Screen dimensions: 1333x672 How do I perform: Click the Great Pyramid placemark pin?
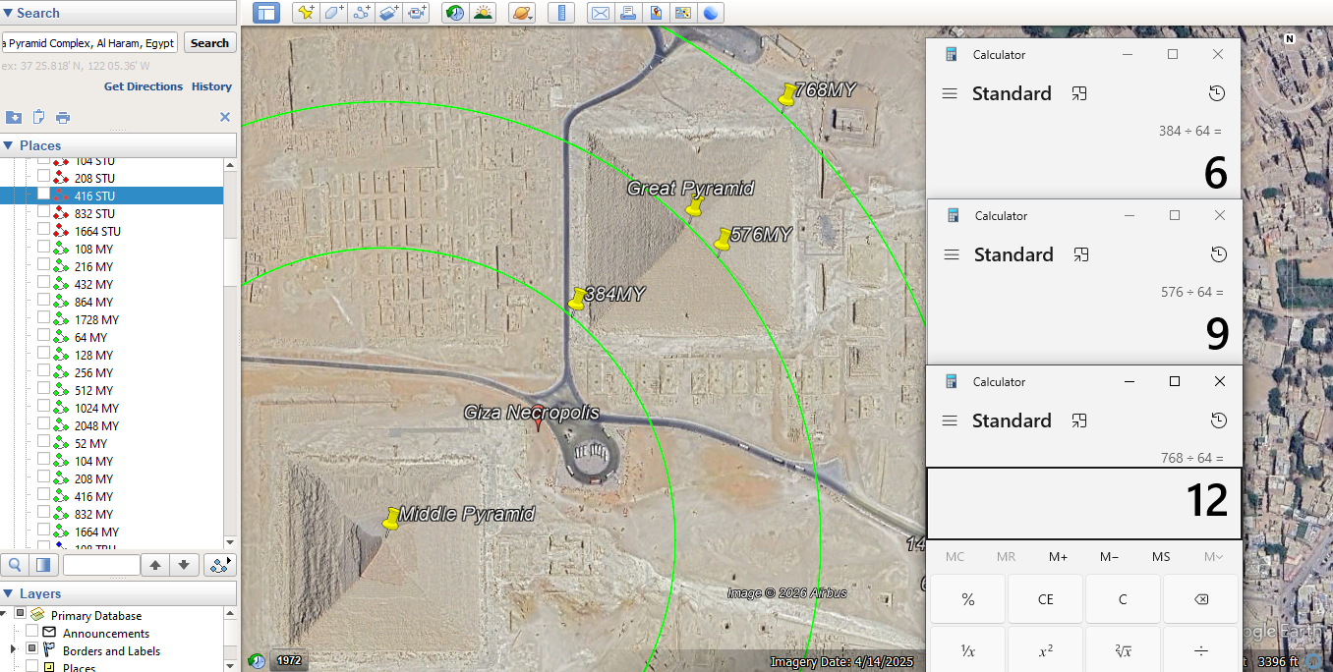pyautogui.click(x=695, y=205)
